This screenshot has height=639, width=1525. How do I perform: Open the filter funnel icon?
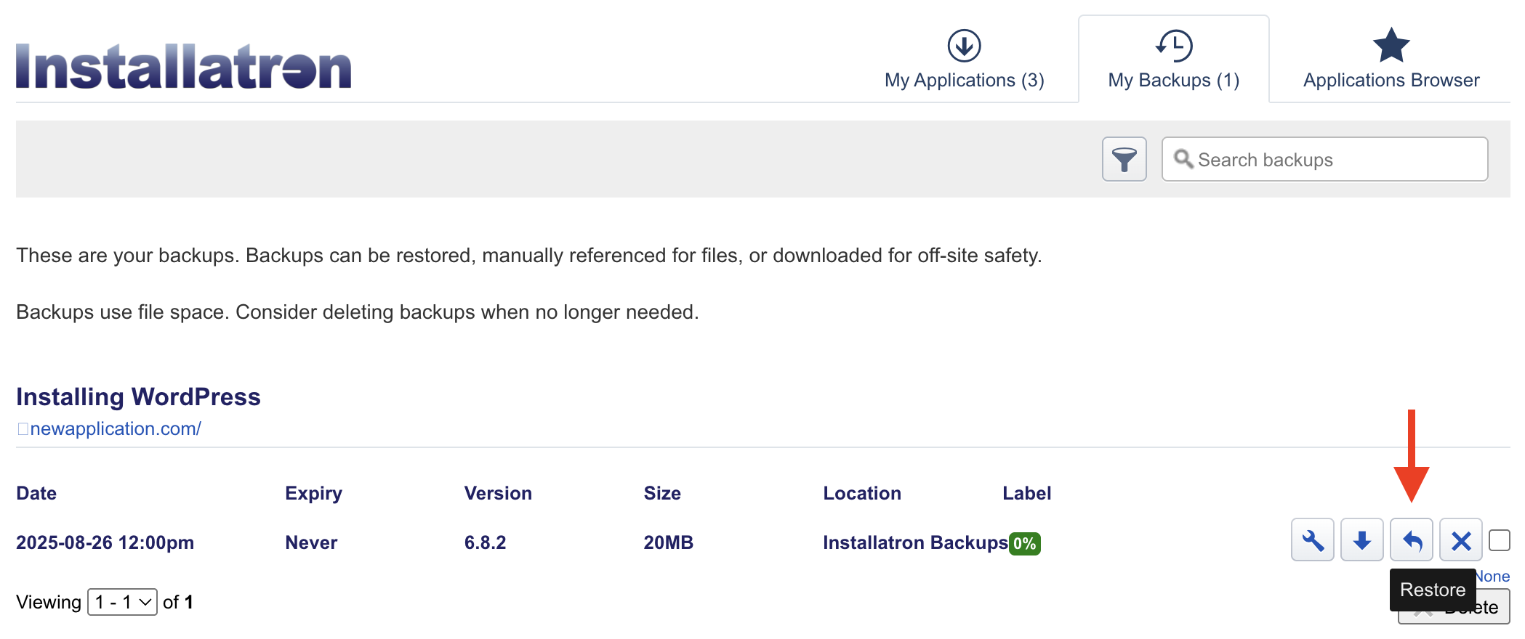1124,158
